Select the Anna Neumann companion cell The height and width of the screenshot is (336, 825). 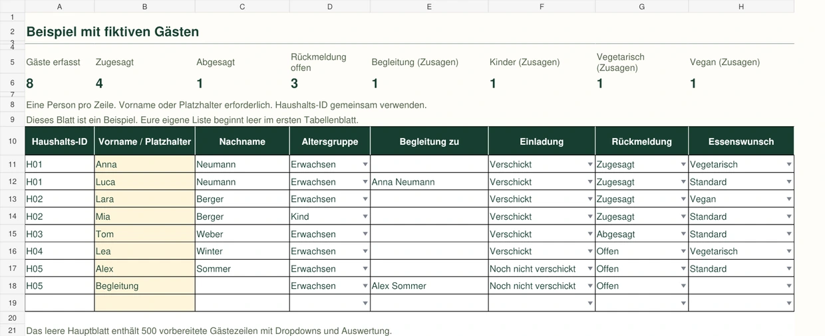(429, 182)
